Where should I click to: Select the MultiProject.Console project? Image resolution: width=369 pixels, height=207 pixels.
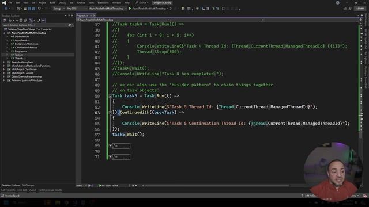pos(22,73)
